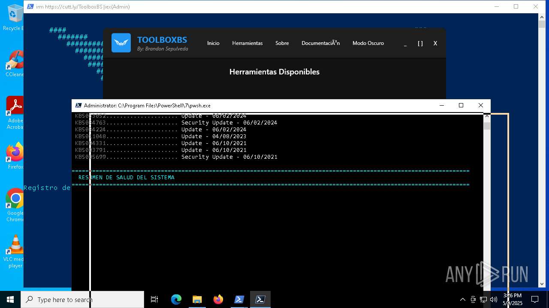Toggle Modo Oscuro in ToolboxBS
Image resolution: width=549 pixels, height=308 pixels.
[x=368, y=43]
